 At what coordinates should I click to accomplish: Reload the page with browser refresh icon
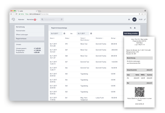(16, 14)
